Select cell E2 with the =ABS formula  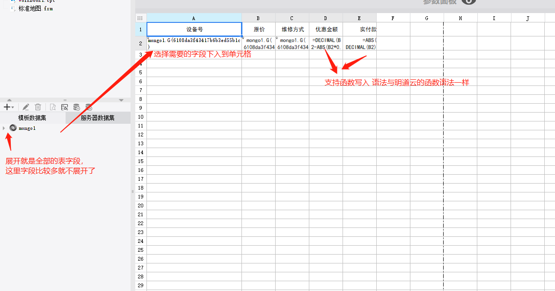click(359, 43)
